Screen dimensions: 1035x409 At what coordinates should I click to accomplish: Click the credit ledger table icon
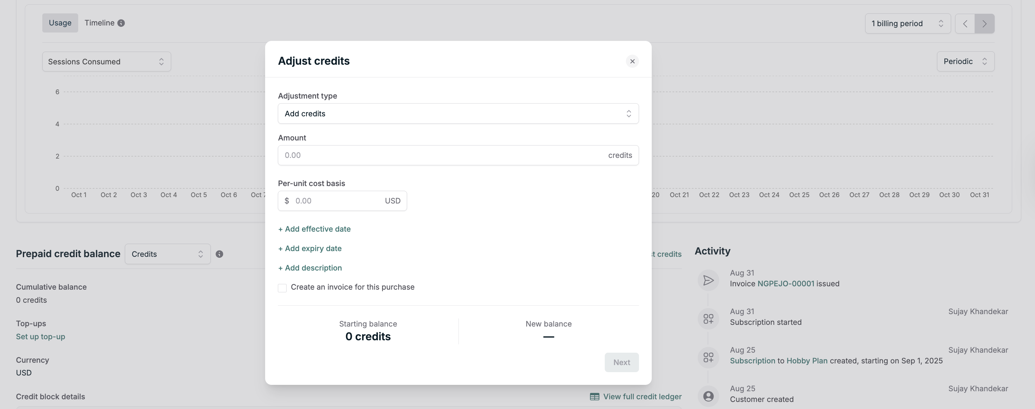point(594,397)
